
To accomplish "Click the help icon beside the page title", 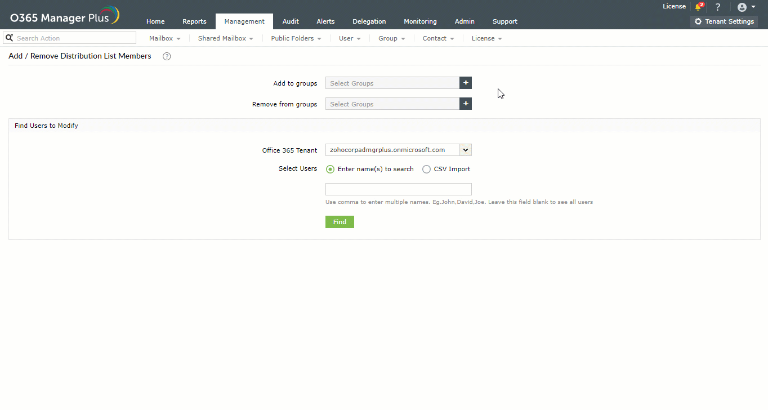I will point(166,56).
